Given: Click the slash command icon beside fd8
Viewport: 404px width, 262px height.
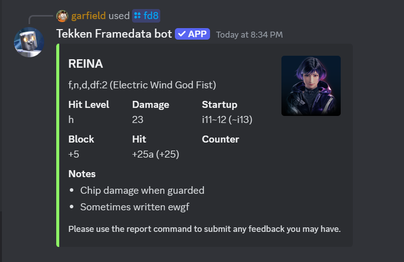Looking at the screenshot, I should [137, 16].
